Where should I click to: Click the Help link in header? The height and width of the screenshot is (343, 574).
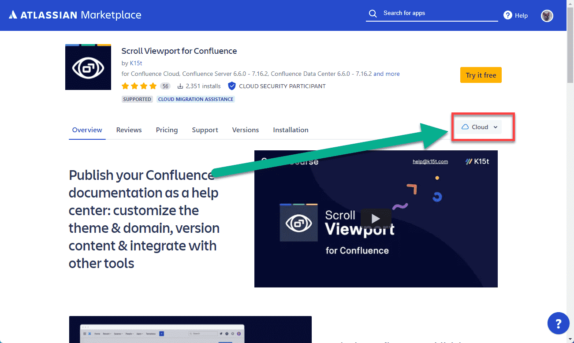click(521, 15)
